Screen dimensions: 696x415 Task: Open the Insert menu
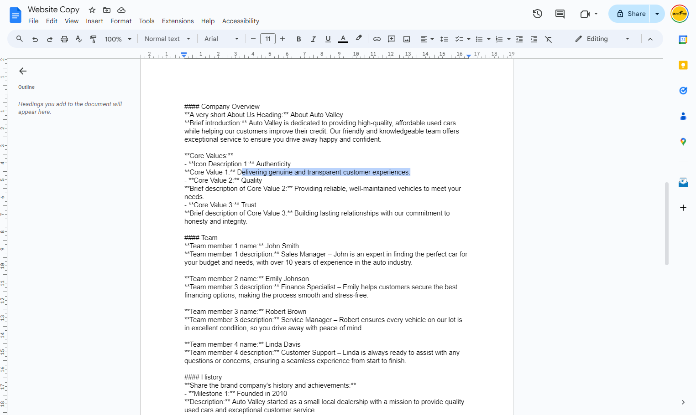point(94,21)
